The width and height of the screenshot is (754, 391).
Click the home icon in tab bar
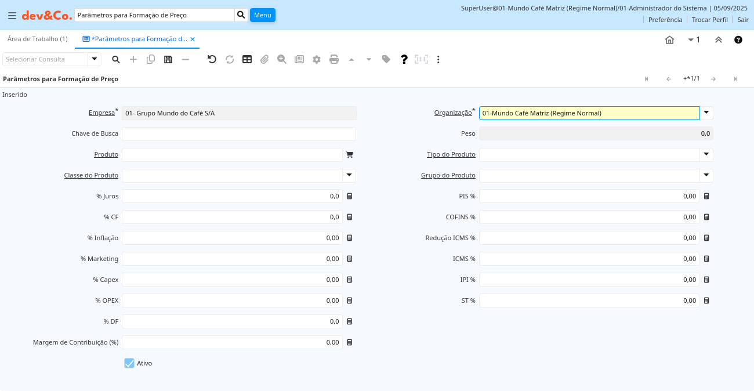coord(669,40)
